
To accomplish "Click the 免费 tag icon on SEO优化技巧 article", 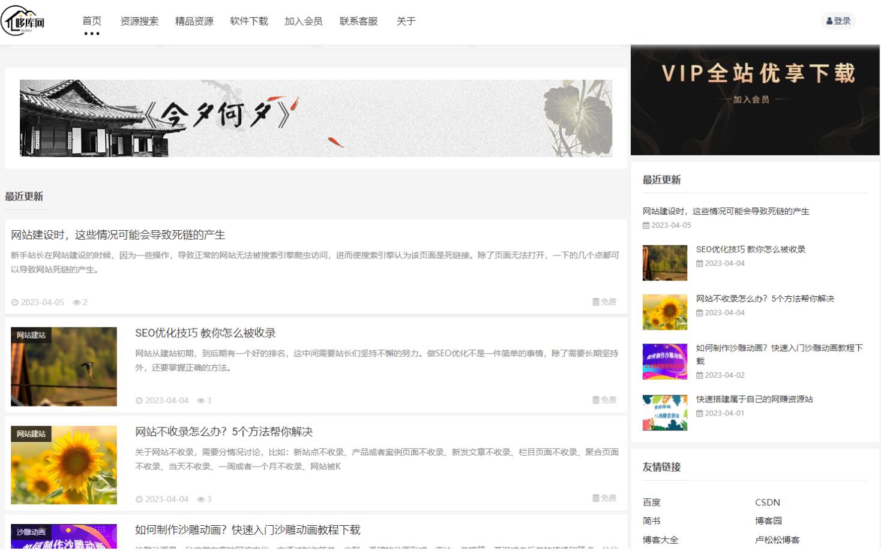I will pyautogui.click(x=595, y=401).
